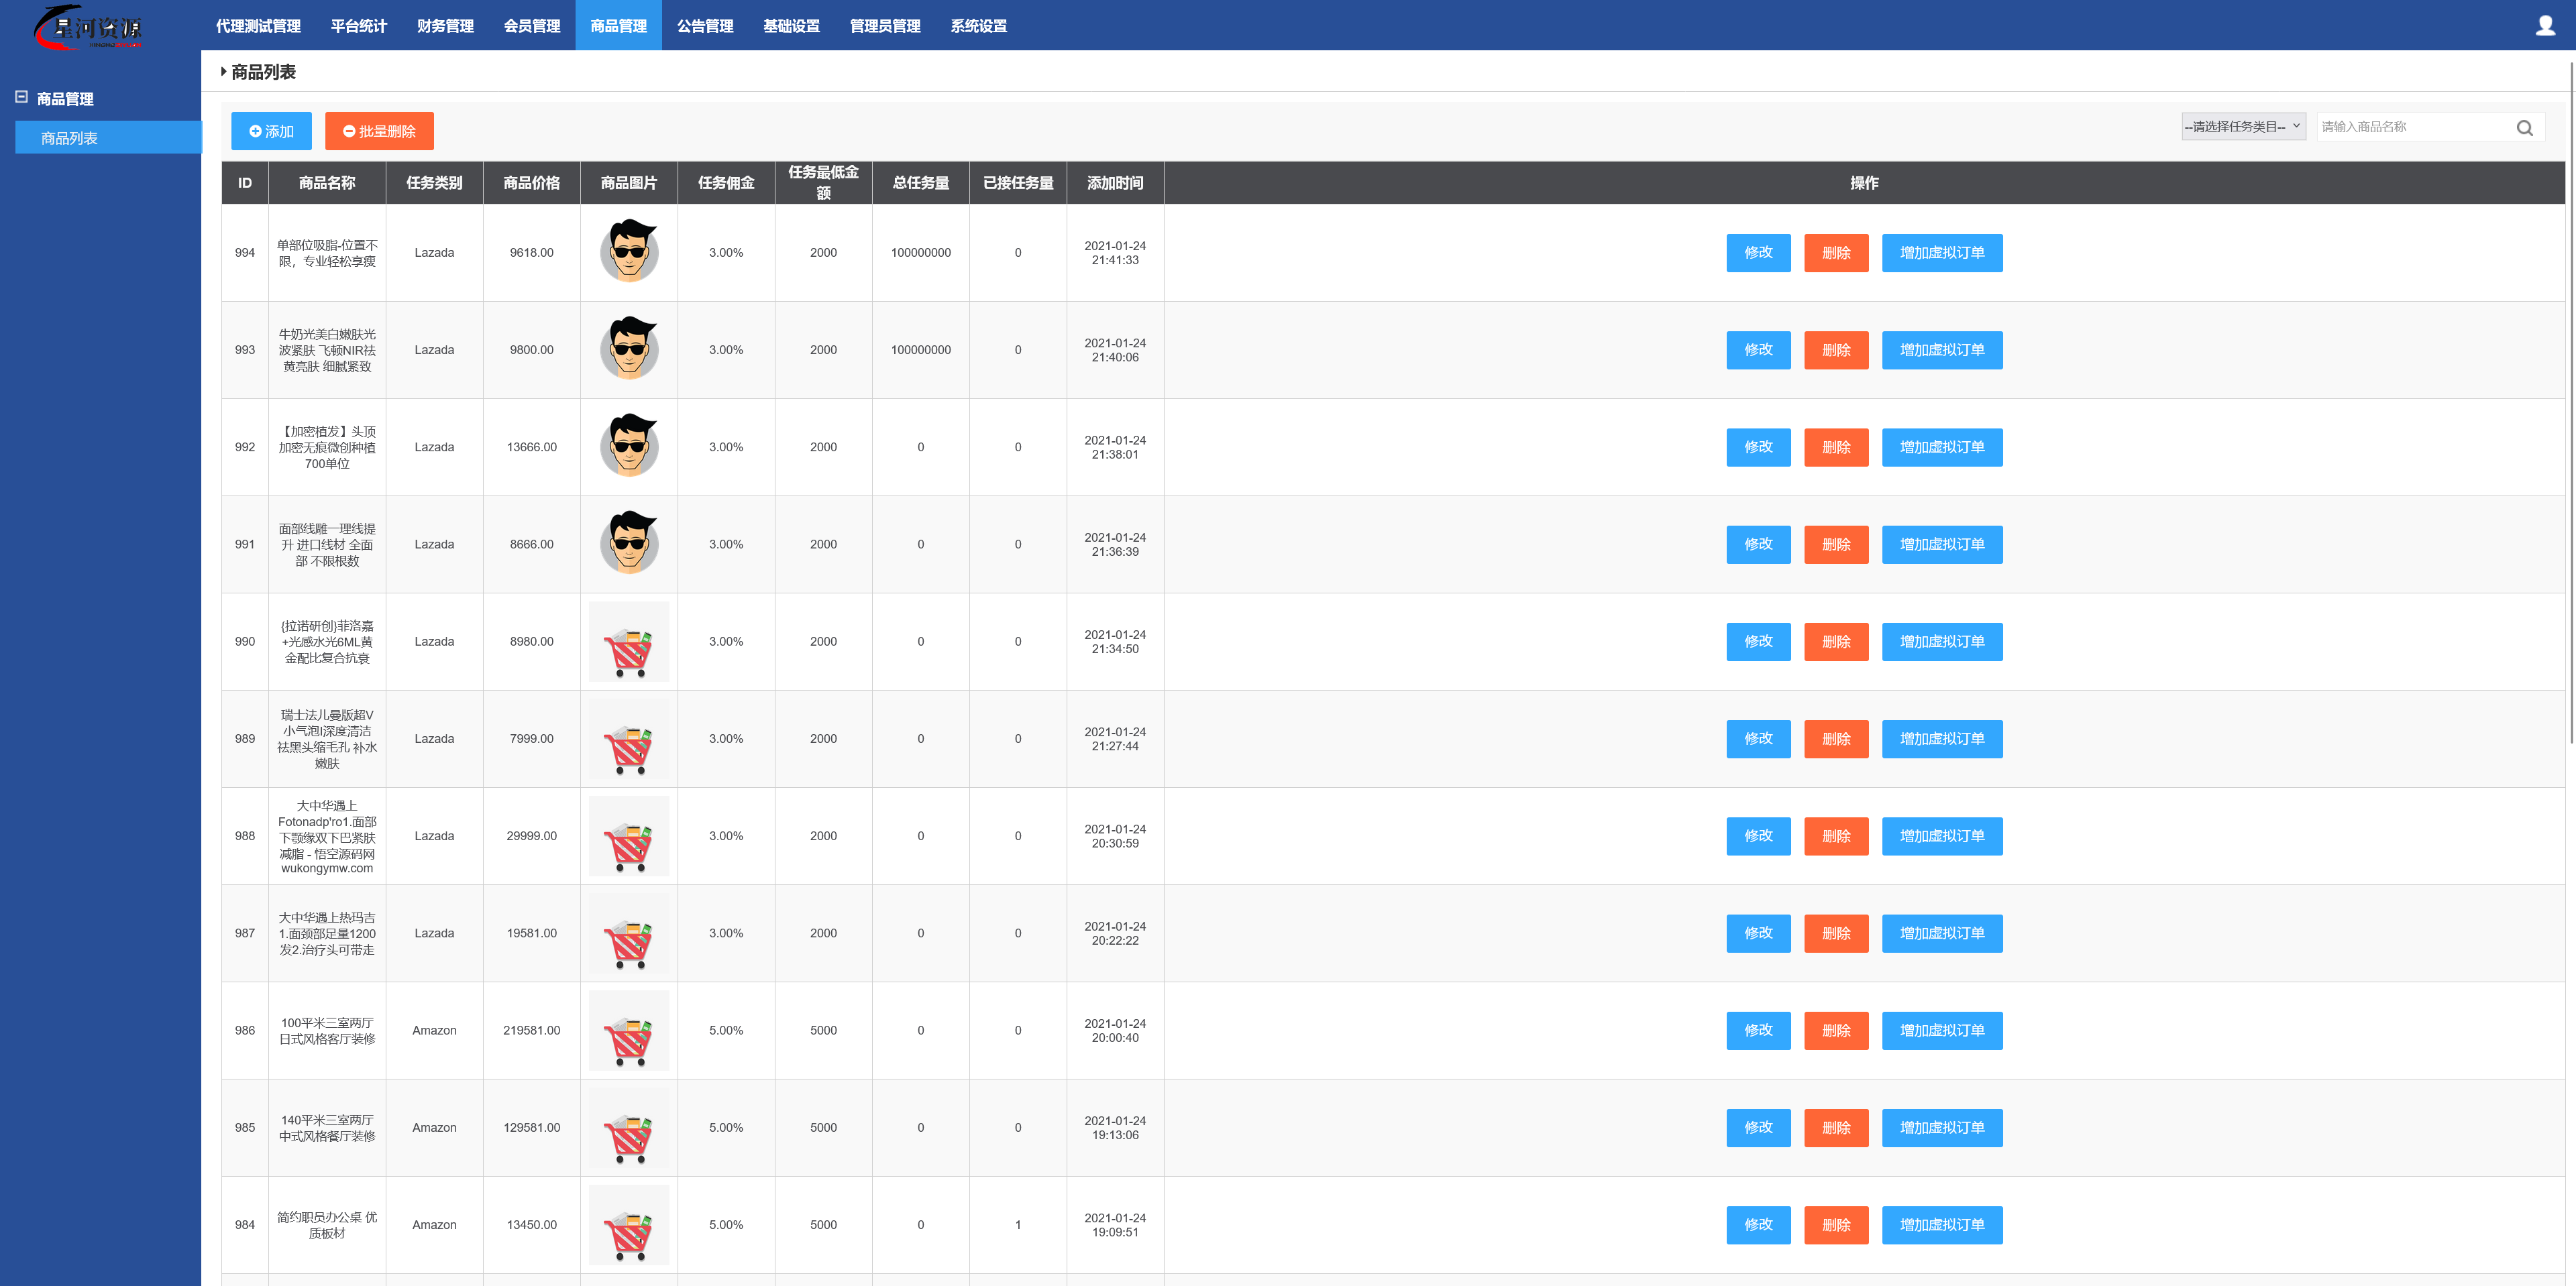Open the 会员管理 menu

[532, 25]
